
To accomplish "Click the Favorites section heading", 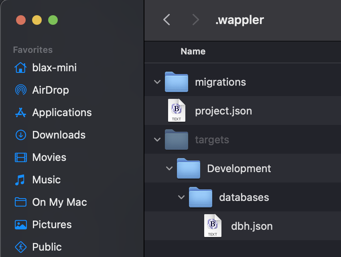I will coord(32,50).
